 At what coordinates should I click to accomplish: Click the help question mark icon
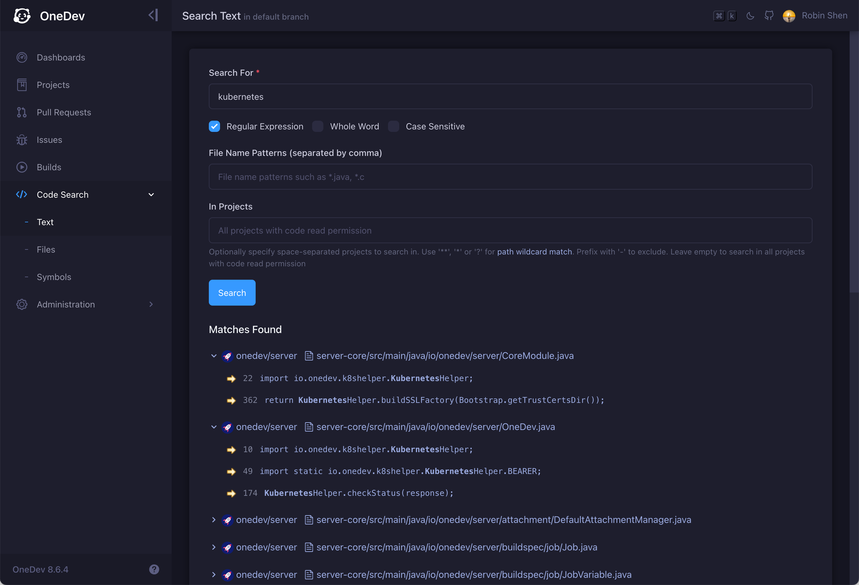154,569
